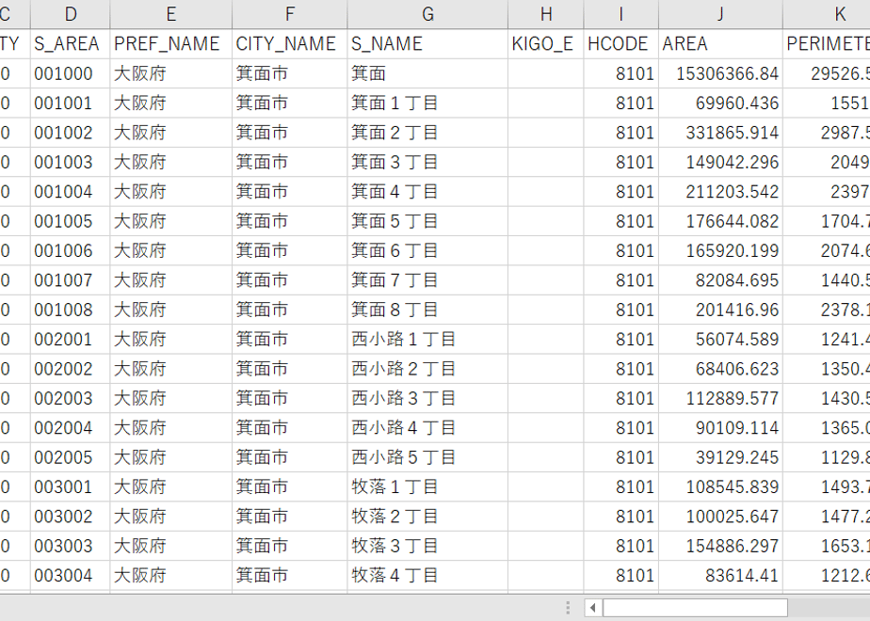Select AREA cell 112889.577
The width and height of the screenshot is (870, 621).
(720, 398)
